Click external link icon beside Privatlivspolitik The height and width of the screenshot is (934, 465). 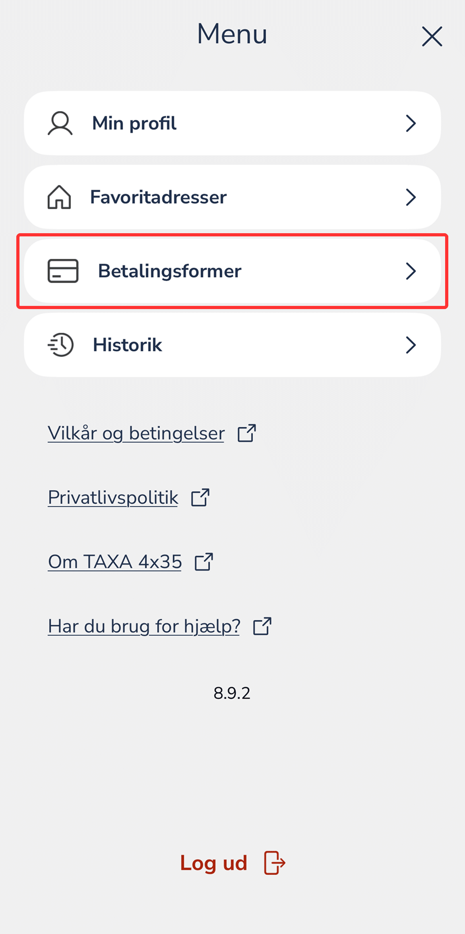pos(200,497)
